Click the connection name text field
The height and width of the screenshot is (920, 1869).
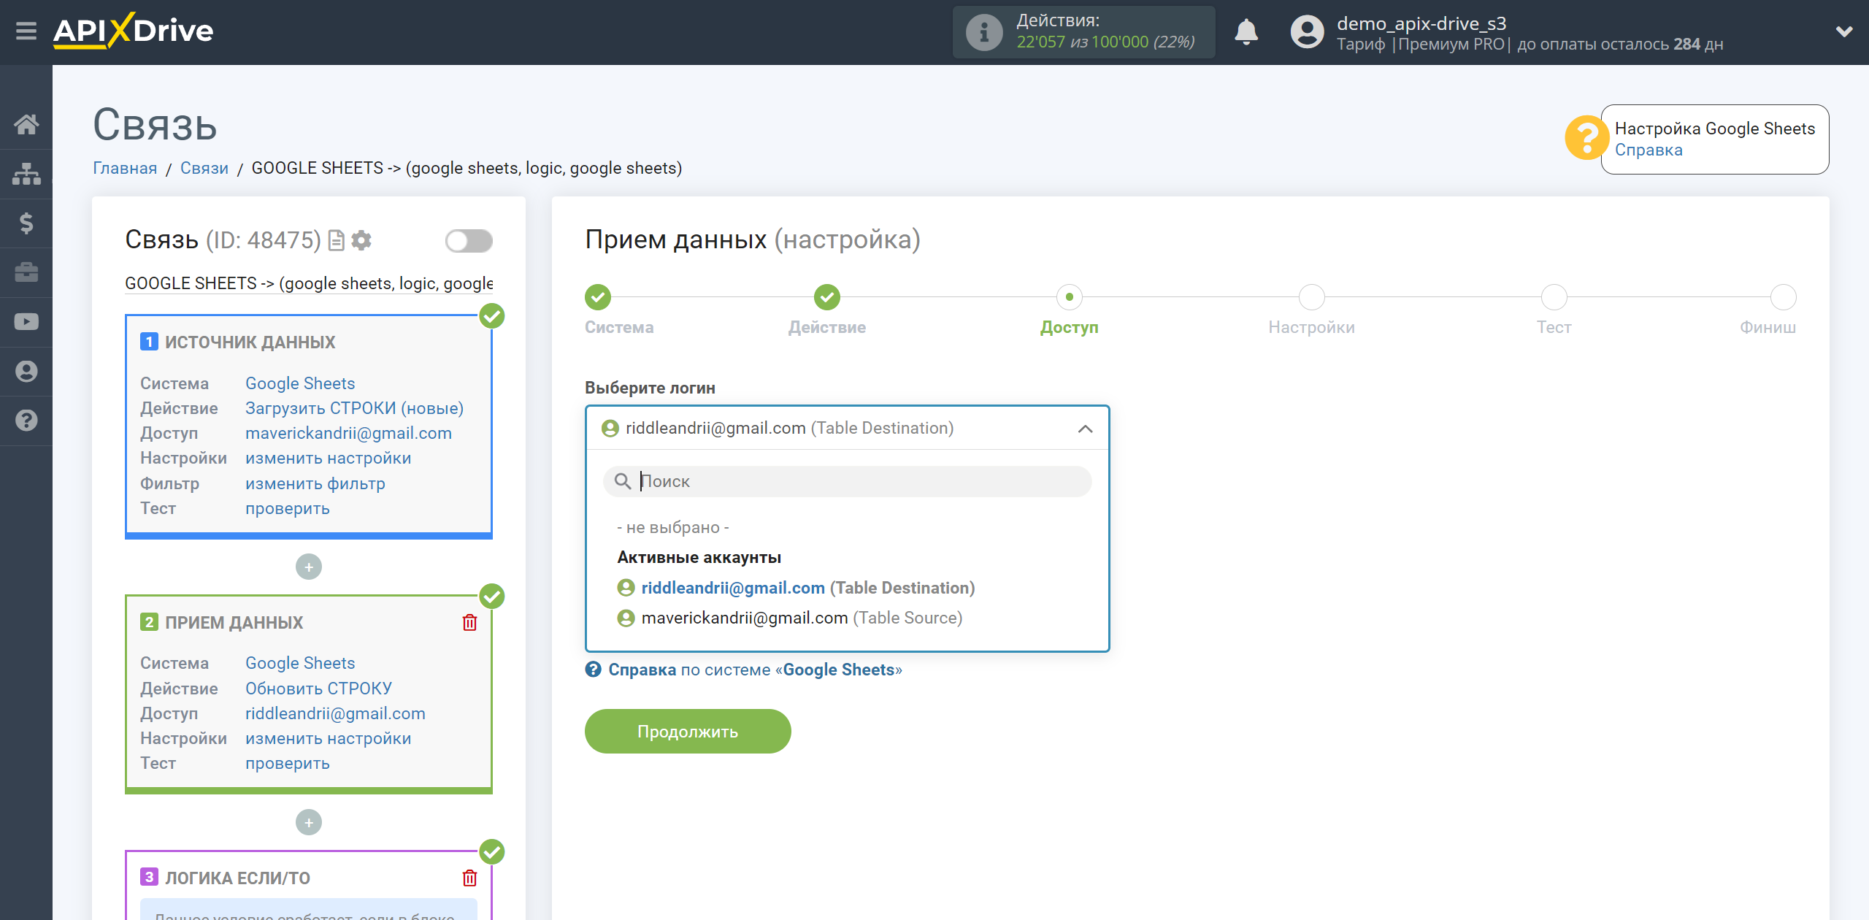pyautogui.click(x=309, y=283)
